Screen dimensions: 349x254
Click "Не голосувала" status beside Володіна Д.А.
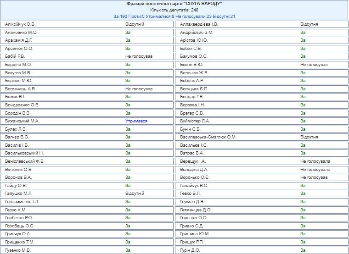pyautogui.click(x=315, y=169)
